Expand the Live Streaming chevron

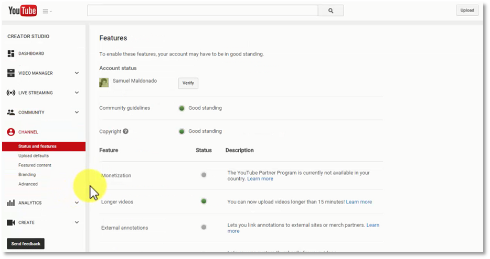coord(77,93)
